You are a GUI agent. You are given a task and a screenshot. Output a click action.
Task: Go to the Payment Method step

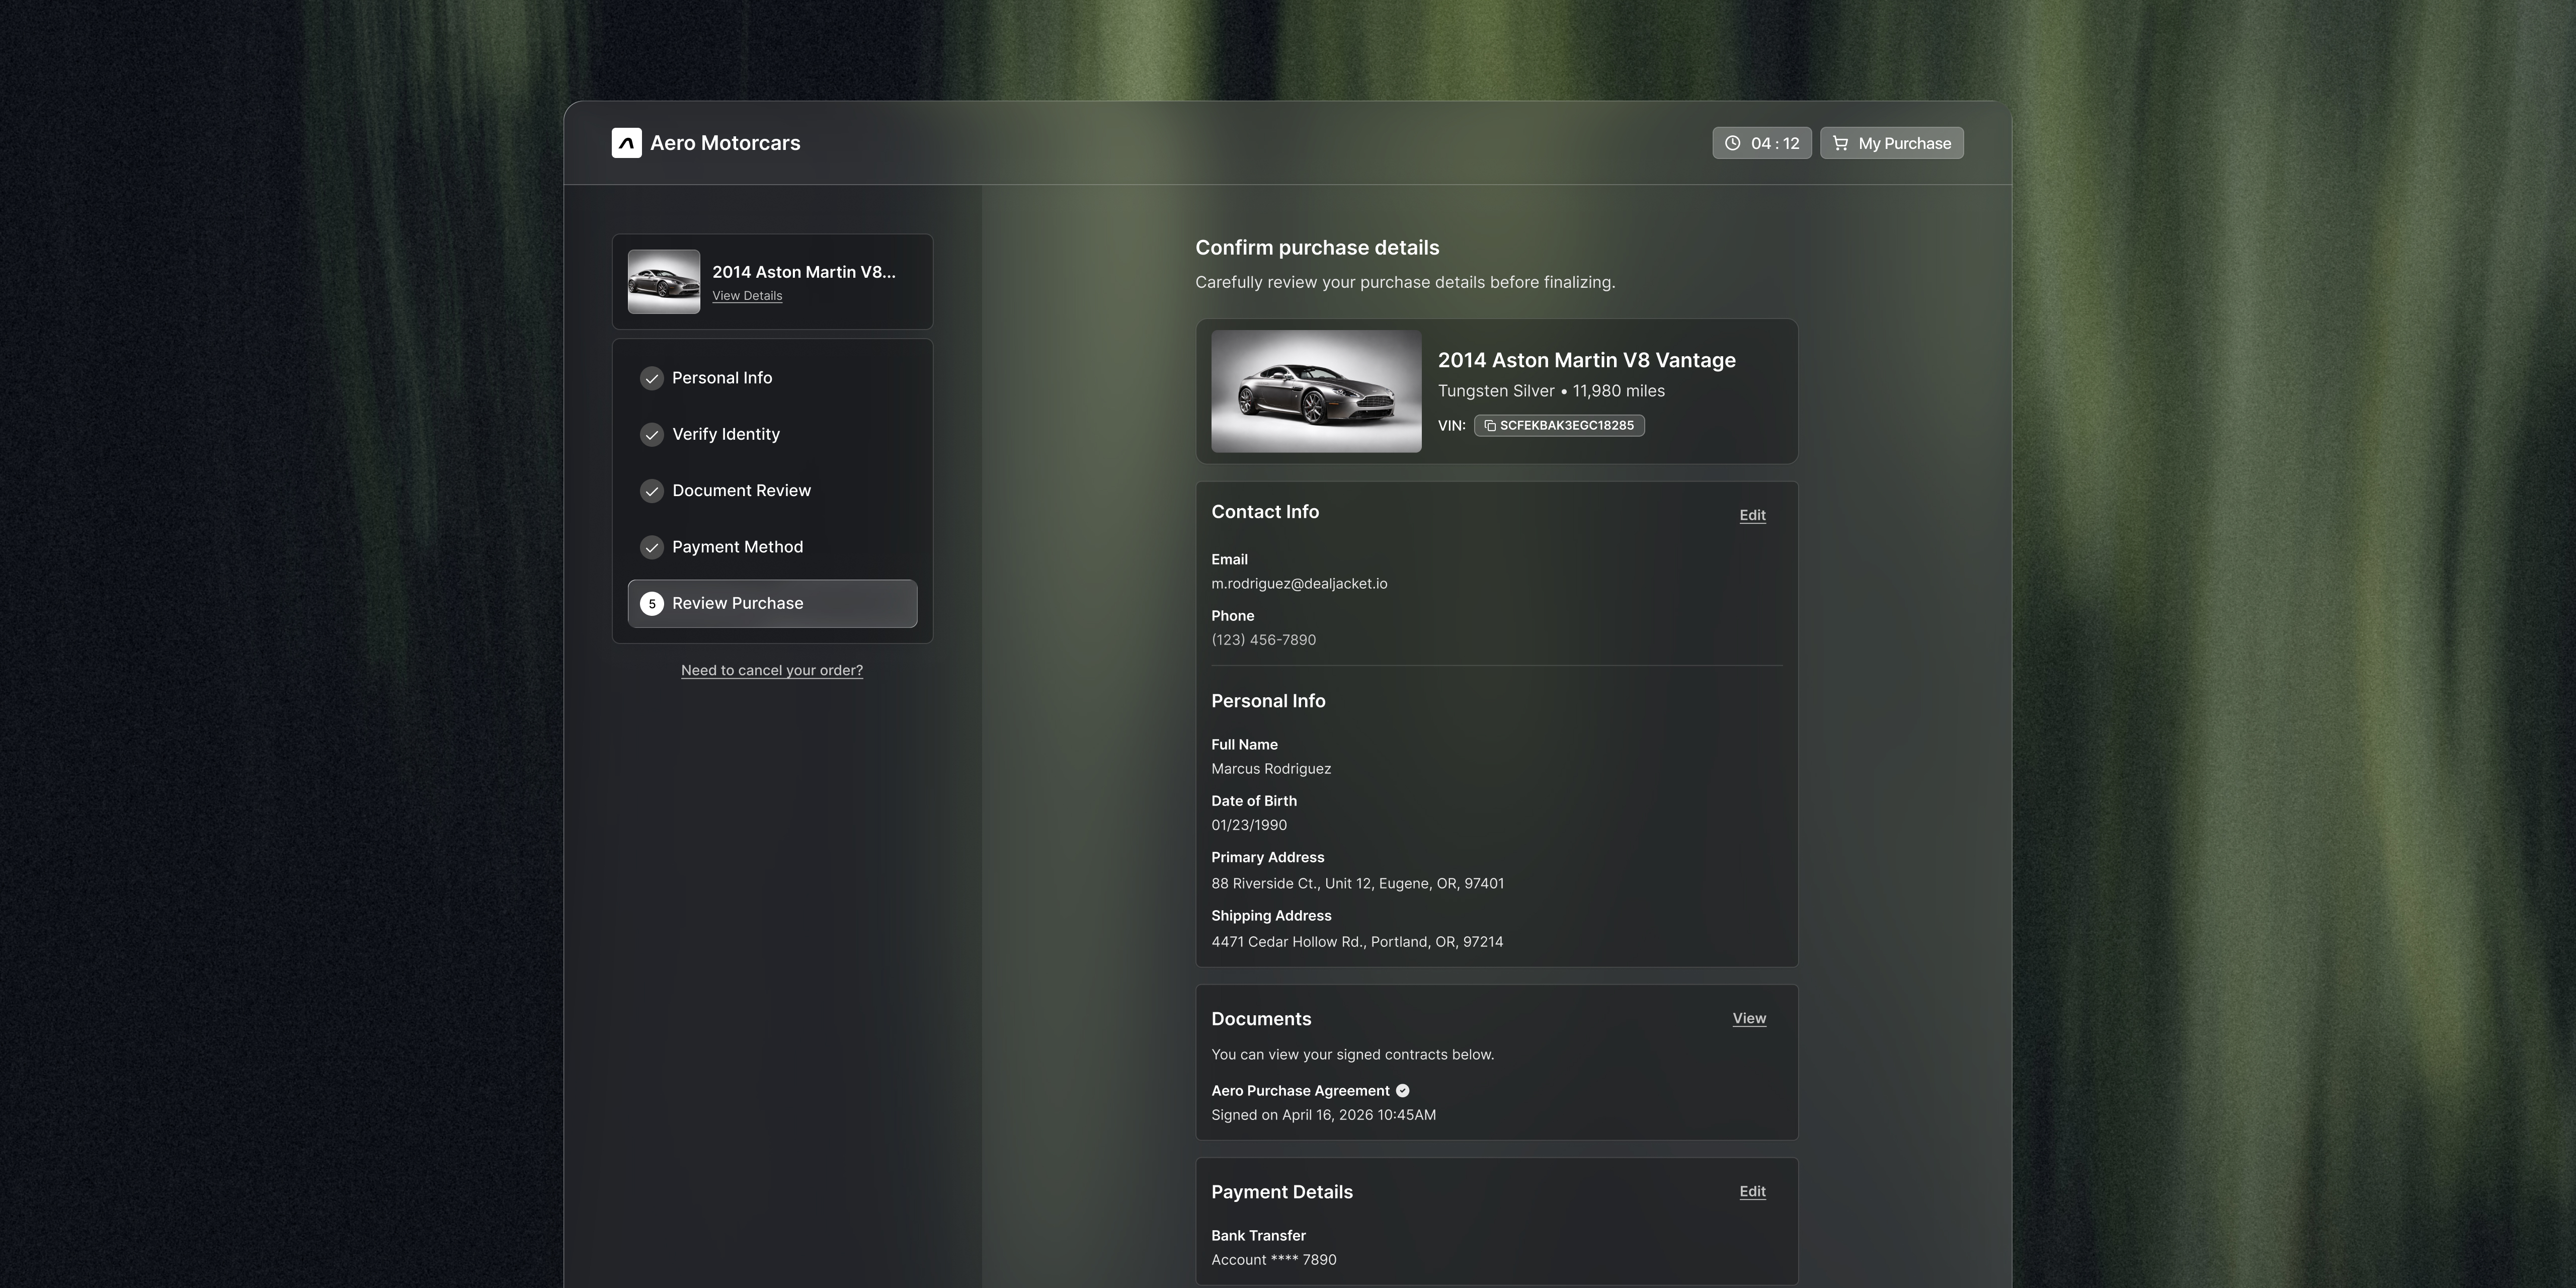tap(772, 547)
